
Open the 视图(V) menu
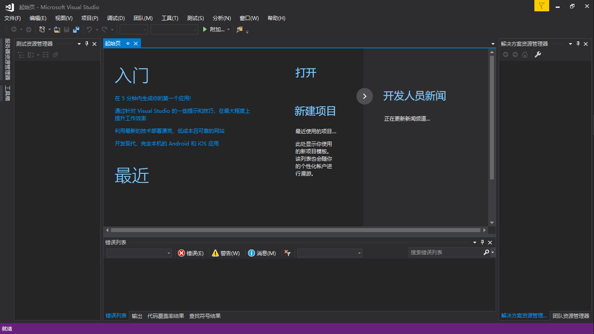(64, 18)
